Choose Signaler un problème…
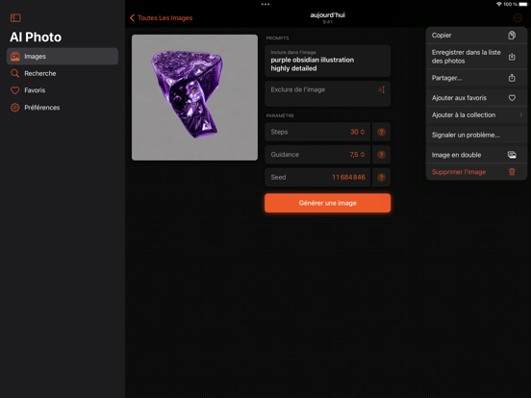The height and width of the screenshot is (398, 531). [x=476, y=135]
